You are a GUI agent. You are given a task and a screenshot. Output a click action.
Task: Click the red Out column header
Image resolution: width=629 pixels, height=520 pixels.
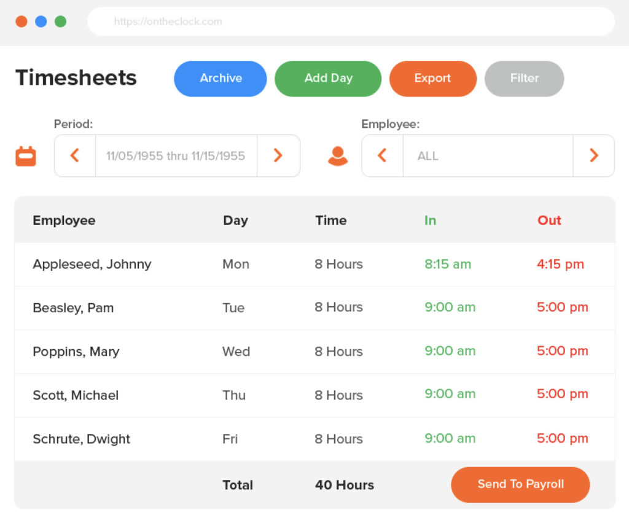pos(549,220)
